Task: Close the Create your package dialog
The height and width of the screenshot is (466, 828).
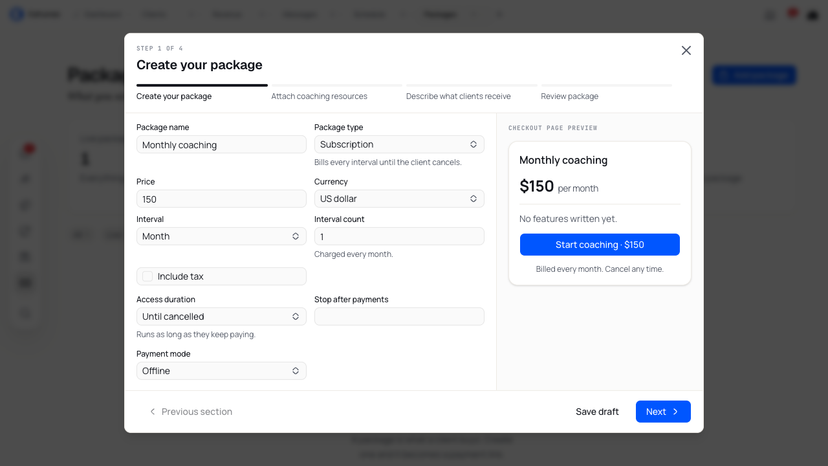Action: click(686, 50)
